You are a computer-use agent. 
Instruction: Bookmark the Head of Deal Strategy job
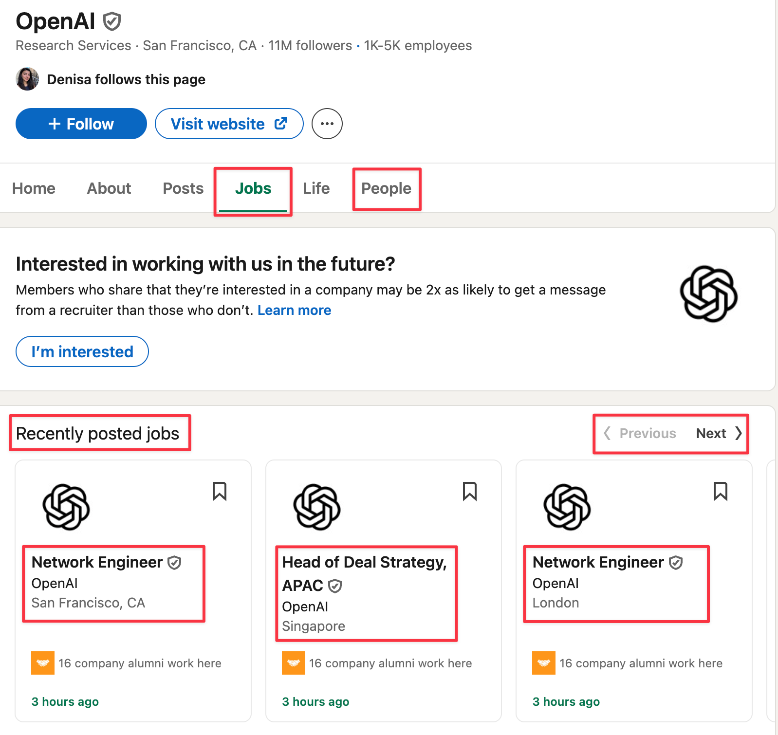(470, 491)
